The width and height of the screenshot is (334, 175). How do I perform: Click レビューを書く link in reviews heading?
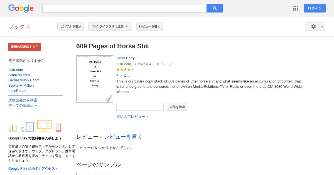[123, 137]
